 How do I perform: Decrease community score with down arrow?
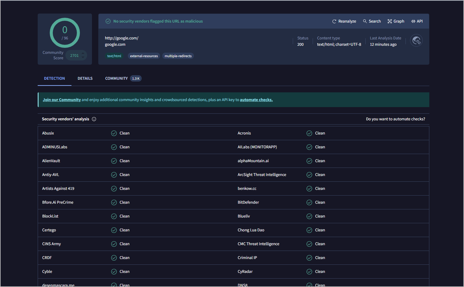(83, 57)
